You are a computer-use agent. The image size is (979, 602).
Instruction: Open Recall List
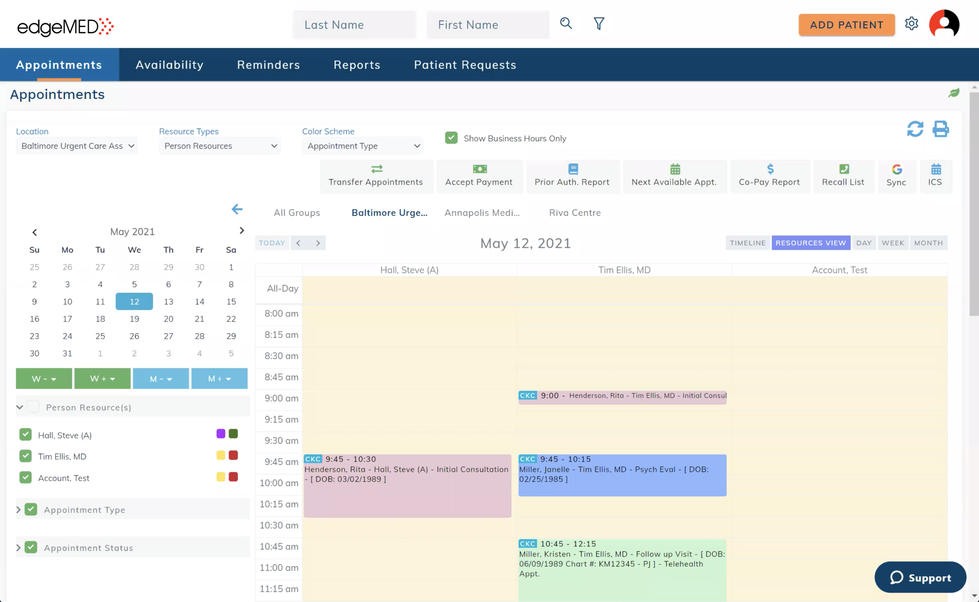click(843, 176)
